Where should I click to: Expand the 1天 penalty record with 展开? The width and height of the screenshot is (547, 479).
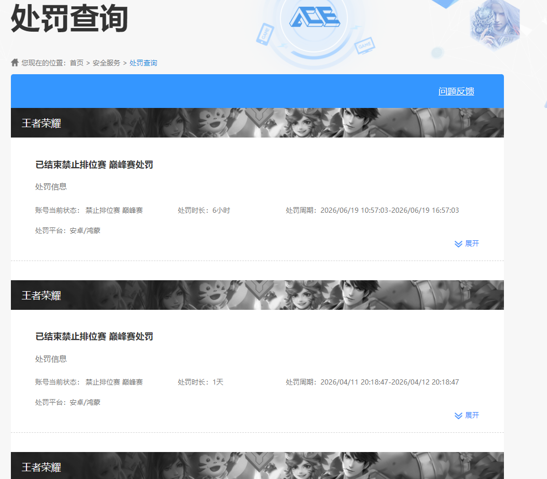pyautogui.click(x=467, y=416)
